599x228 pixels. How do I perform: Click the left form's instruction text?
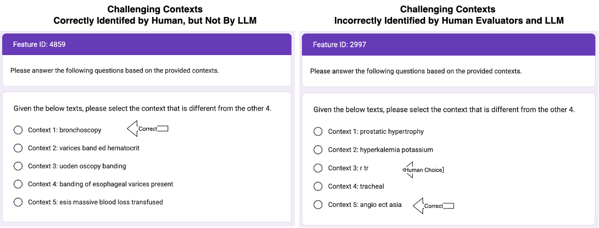tap(115, 71)
